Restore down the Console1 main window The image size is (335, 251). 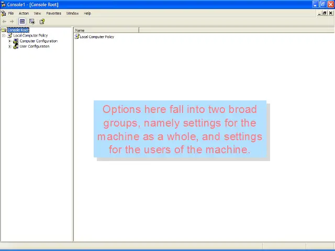323,4
